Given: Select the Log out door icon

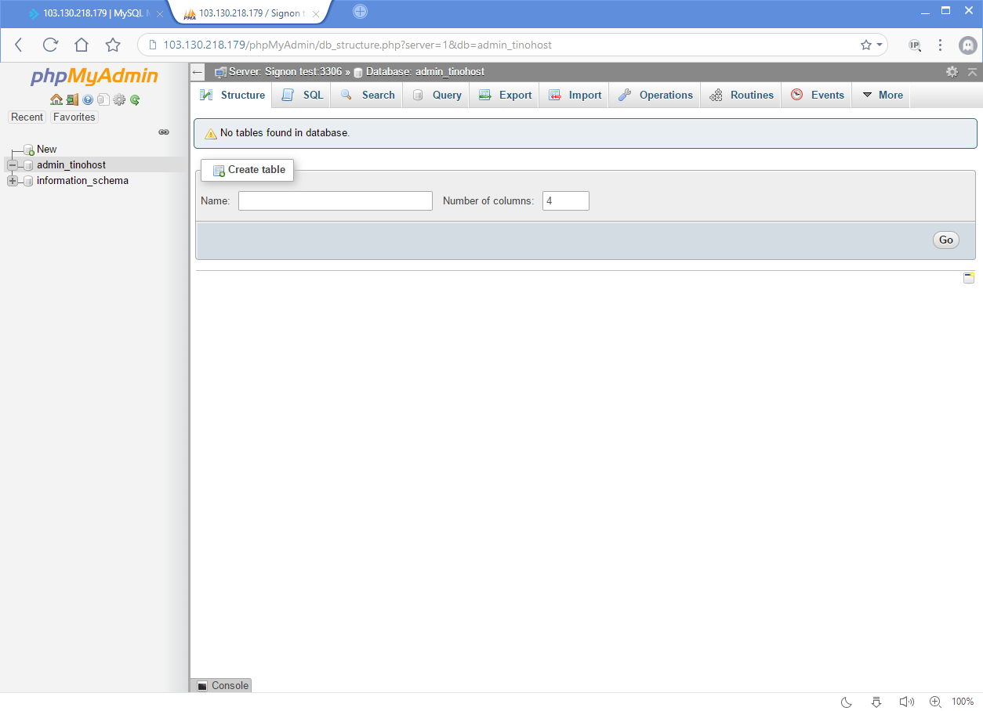Looking at the screenshot, I should (x=72, y=99).
